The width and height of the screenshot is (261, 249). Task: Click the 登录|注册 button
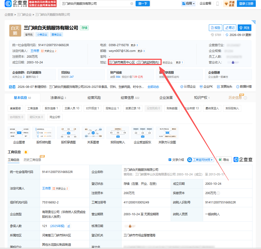click(246, 4)
